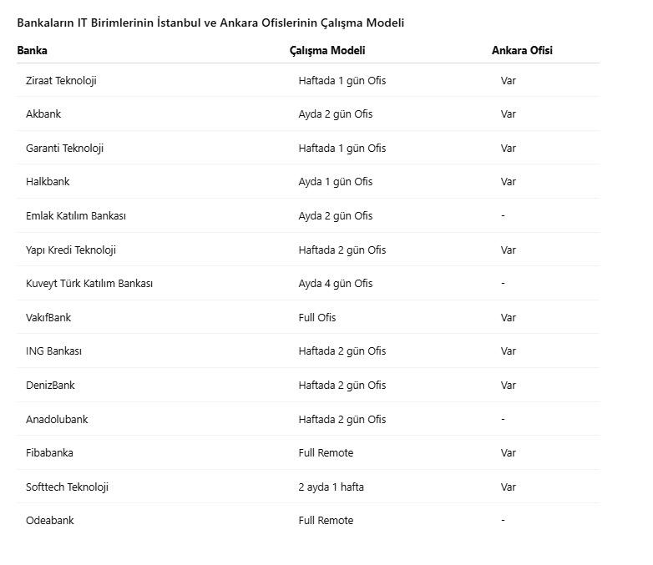Select the table title text
This screenshot has width=653, height=565.
tap(210, 23)
